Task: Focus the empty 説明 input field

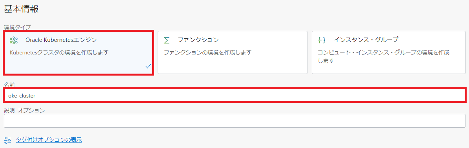Action: [234, 121]
